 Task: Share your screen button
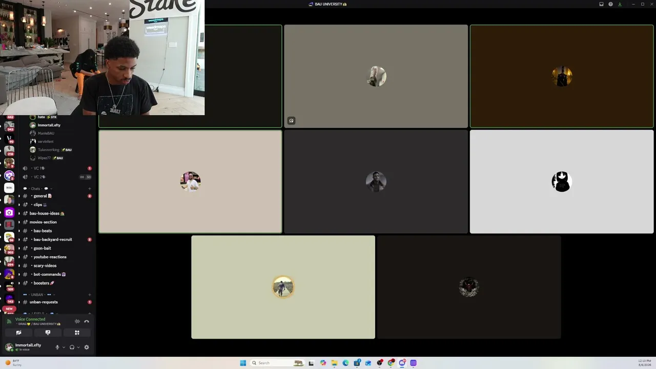point(48,333)
